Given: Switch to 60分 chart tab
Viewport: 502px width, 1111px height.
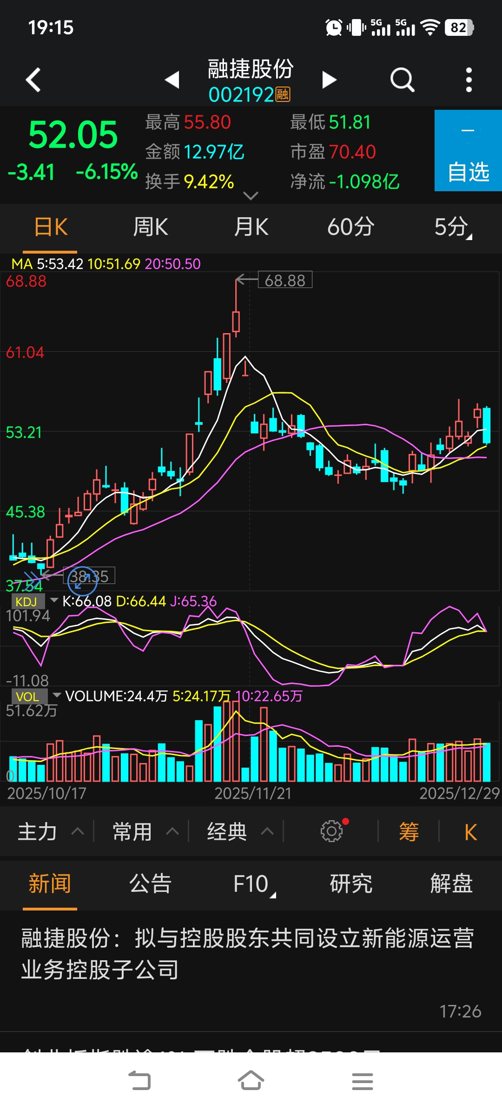Looking at the screenshot, I should tap(351, 228).
